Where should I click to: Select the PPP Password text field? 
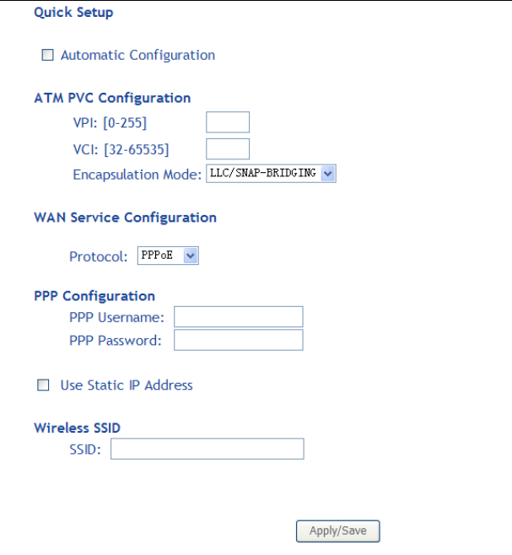[238, 340]
